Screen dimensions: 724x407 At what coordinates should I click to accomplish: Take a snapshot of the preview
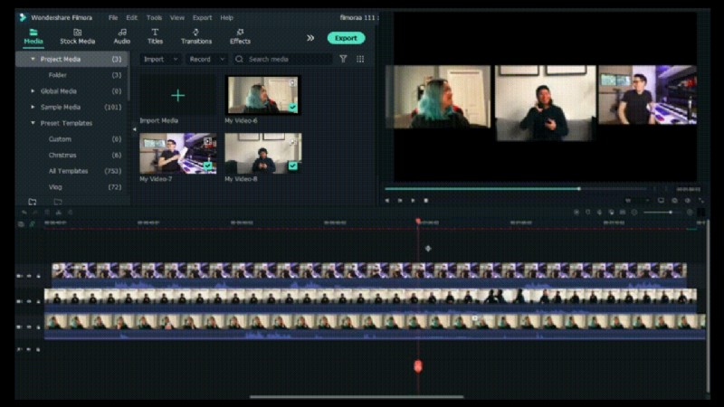674,201
